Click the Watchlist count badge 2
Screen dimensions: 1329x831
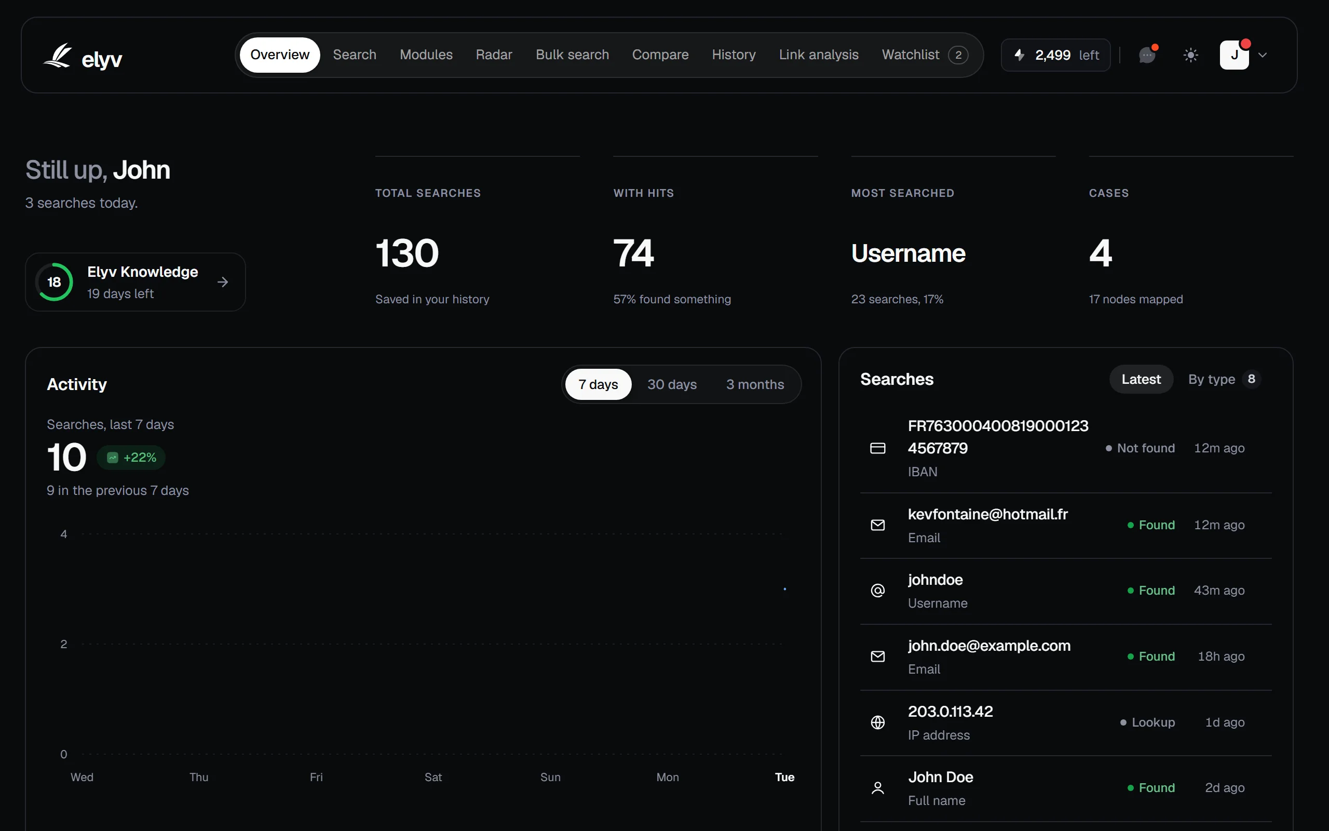958,55
